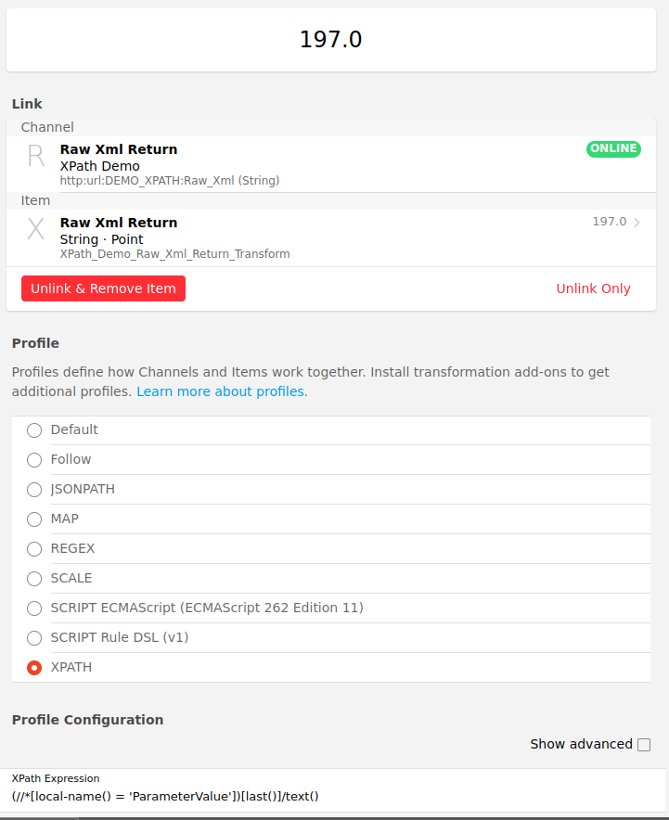Choose the SCALE profile option
Viewport: 669px width, 820px height.
tap(34, 579)
